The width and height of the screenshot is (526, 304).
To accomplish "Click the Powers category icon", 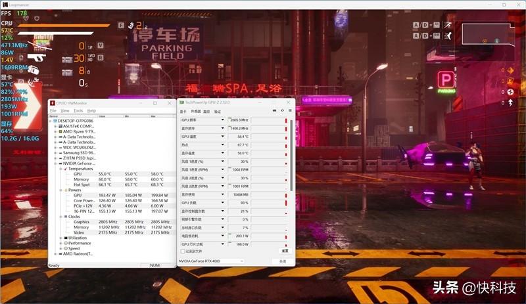I will (66, 190).
